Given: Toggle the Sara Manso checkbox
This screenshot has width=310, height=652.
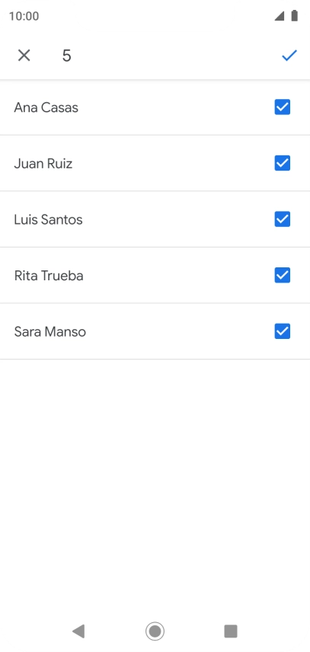Looking at the screenshot, I should [282, 331].
